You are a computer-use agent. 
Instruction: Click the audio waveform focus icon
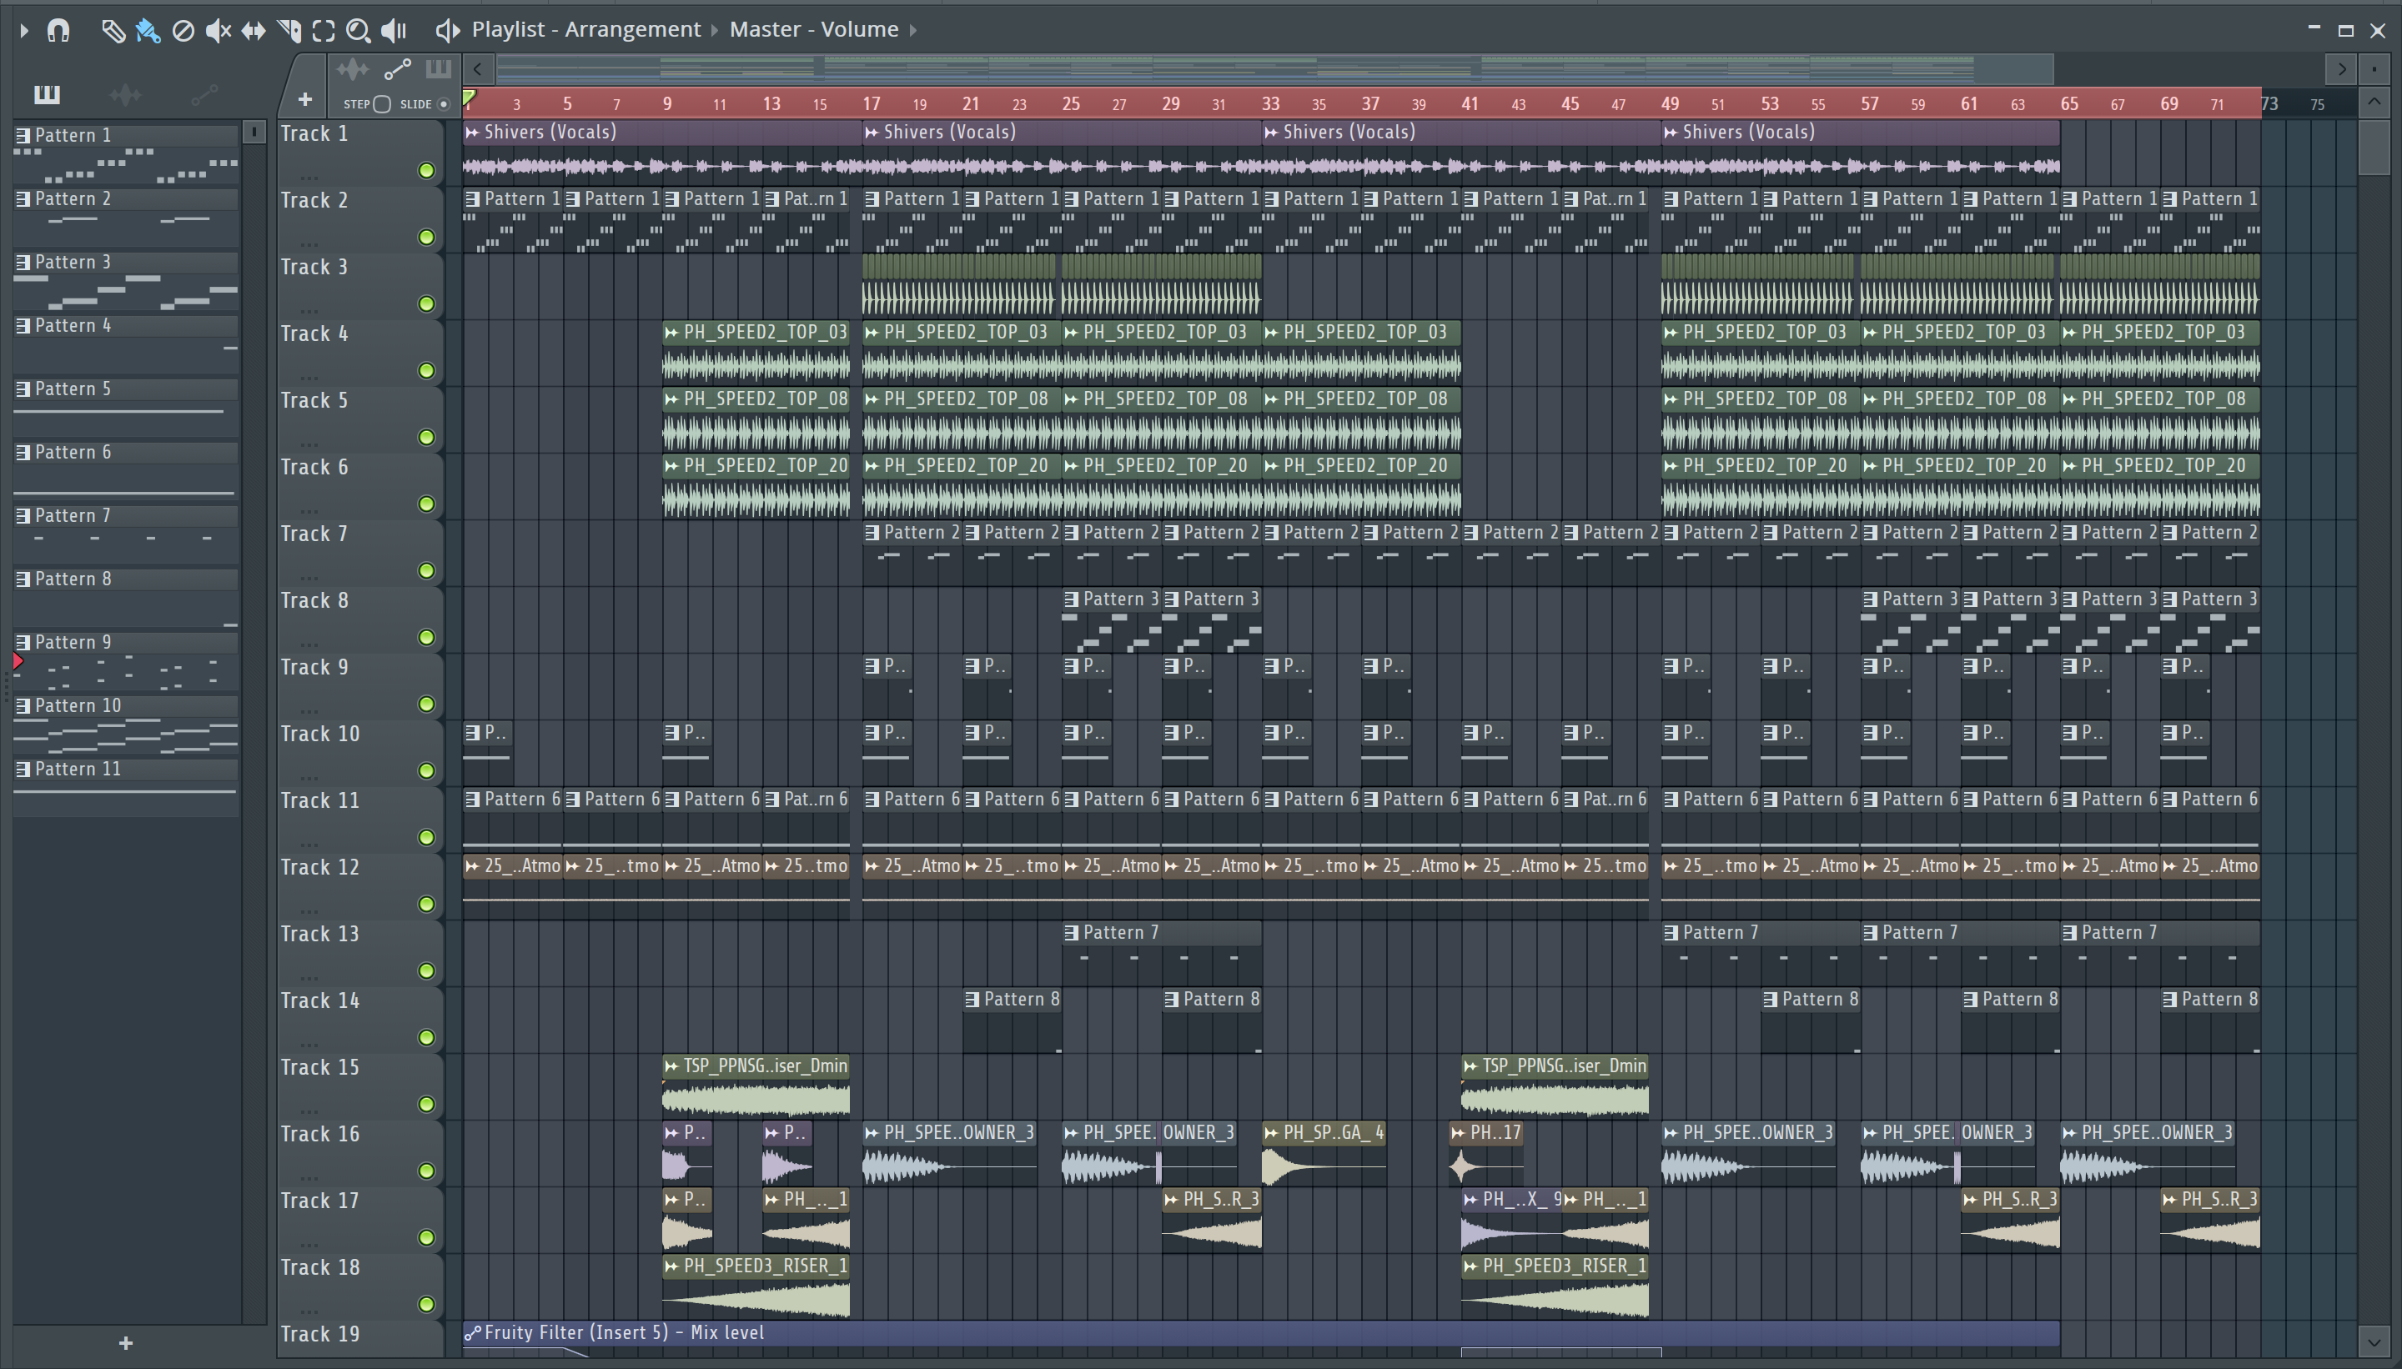click(353, 69)
